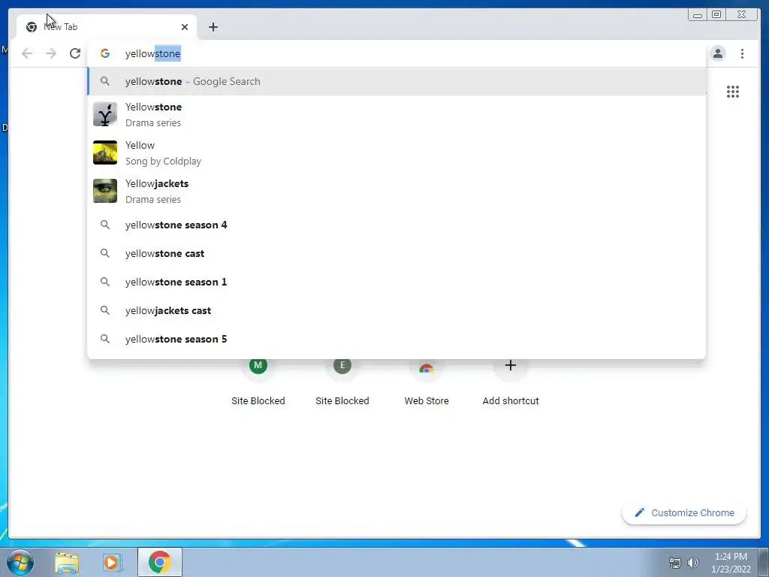Click the Customize Chrome button
Image resolution: width=769 pixels, height=577 pixels.
click(684, 512)
